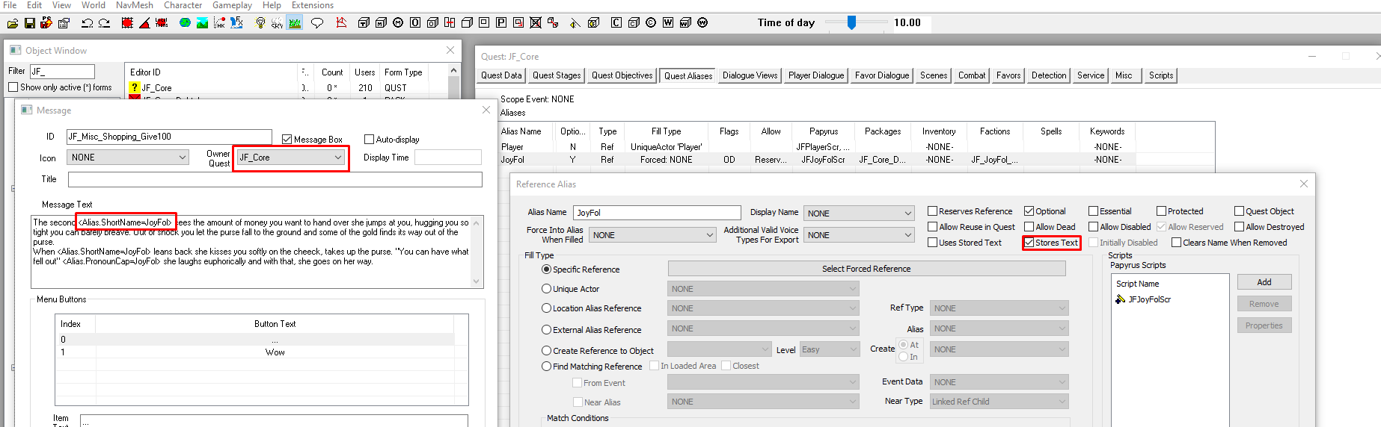Click the red navmesh triangle icon
Viewport: 1381px width, 427px height.
click(341, 23)
